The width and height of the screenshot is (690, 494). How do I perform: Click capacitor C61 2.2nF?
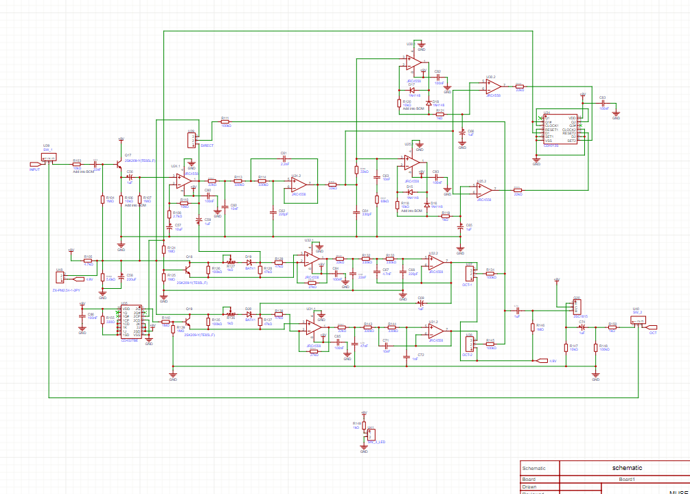point(284,159)
